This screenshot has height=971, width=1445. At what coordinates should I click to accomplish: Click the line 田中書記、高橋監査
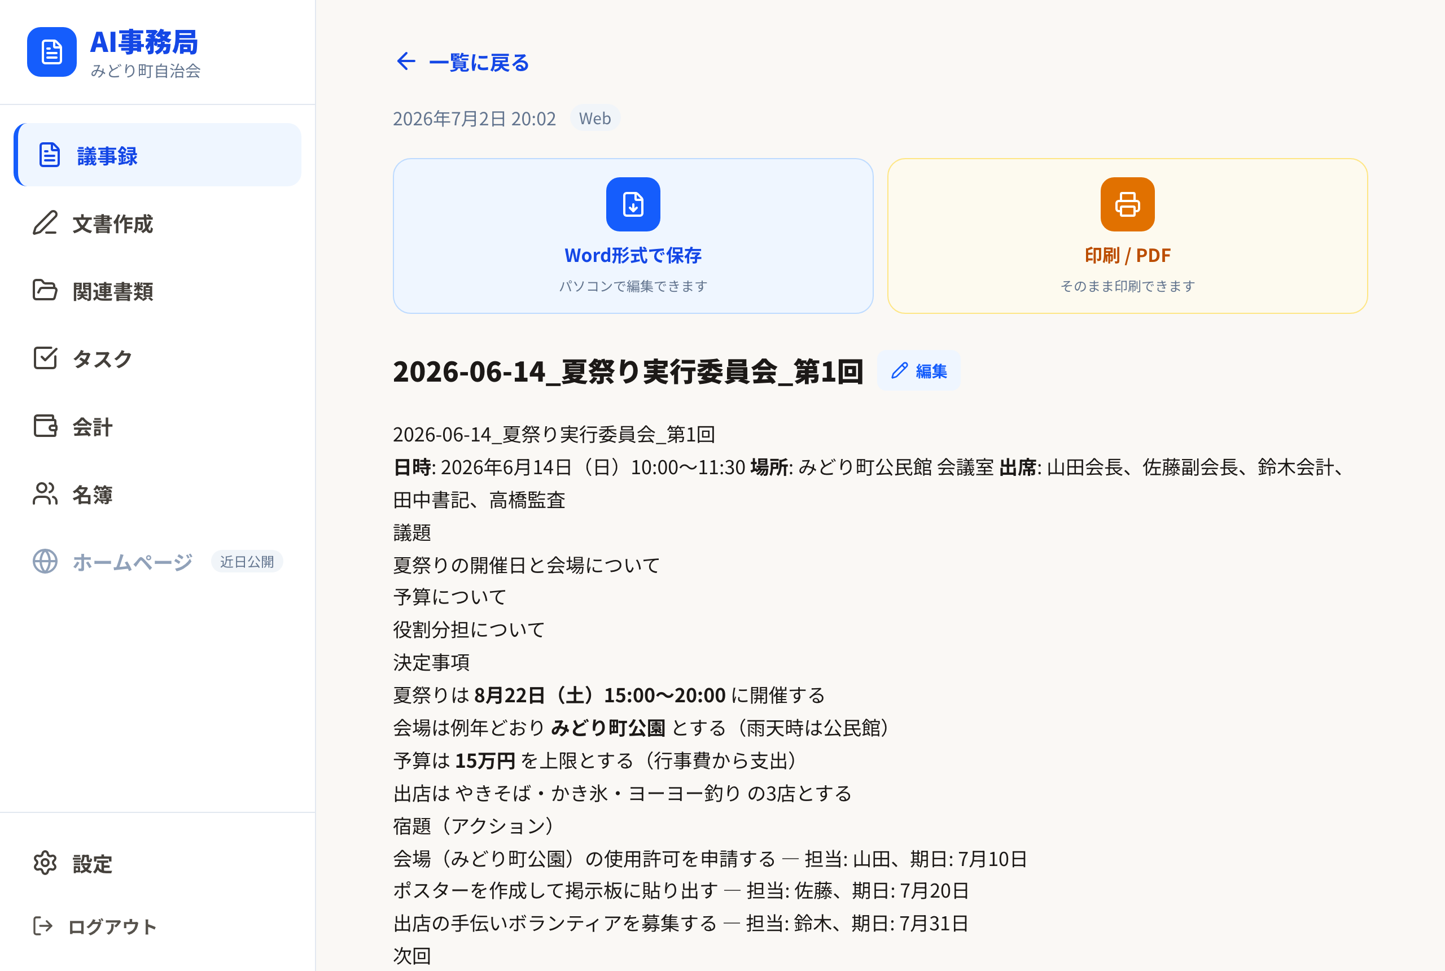tap(479, 500)
